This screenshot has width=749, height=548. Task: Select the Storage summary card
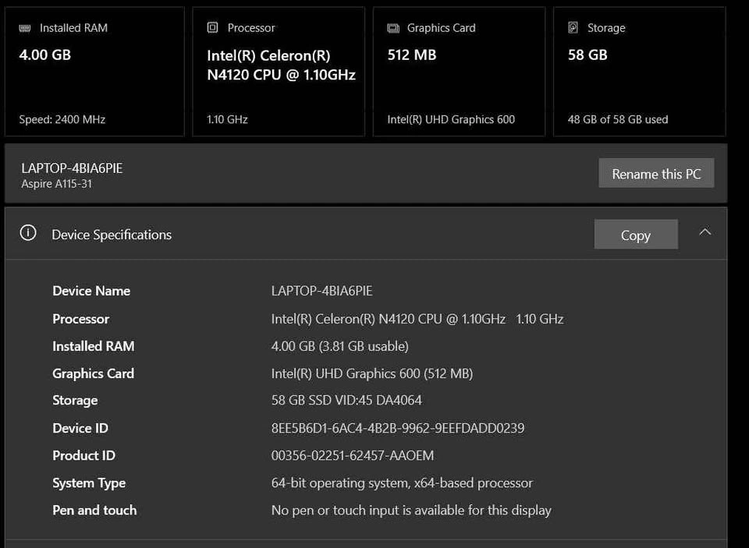(x=640, y=72)
